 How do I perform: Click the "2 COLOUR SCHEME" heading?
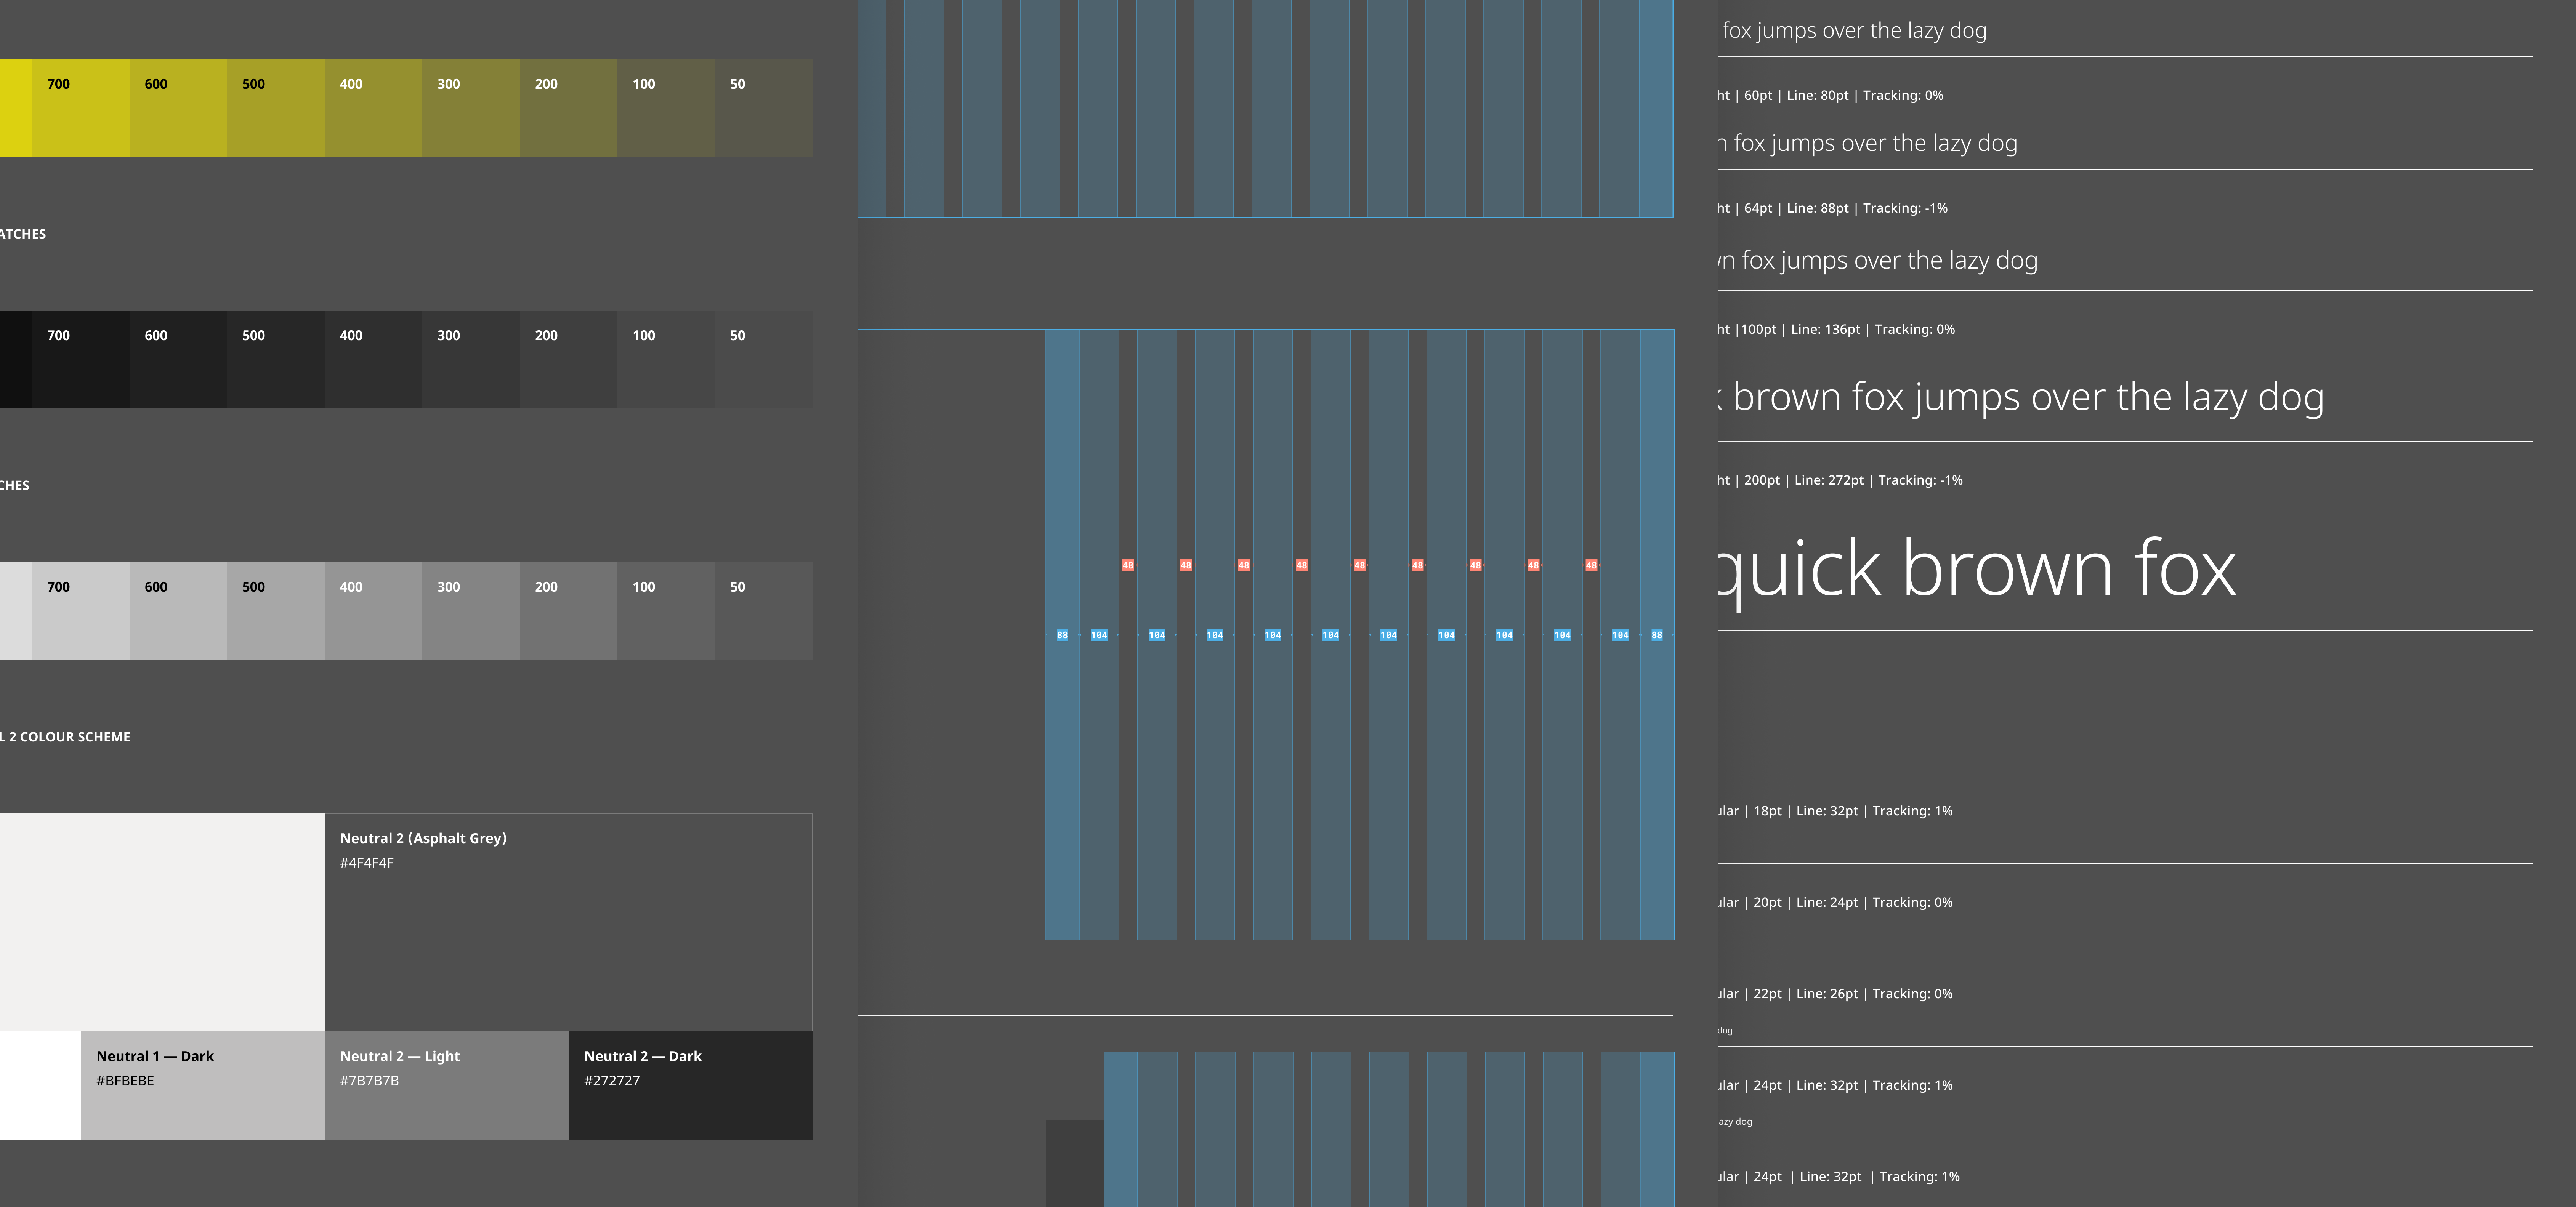[x=69, y=737]
